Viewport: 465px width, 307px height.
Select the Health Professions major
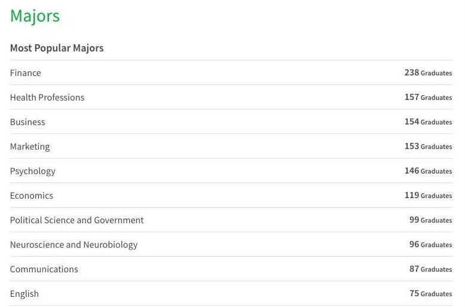47,98
